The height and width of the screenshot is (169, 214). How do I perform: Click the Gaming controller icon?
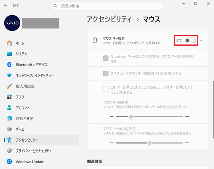9,129
